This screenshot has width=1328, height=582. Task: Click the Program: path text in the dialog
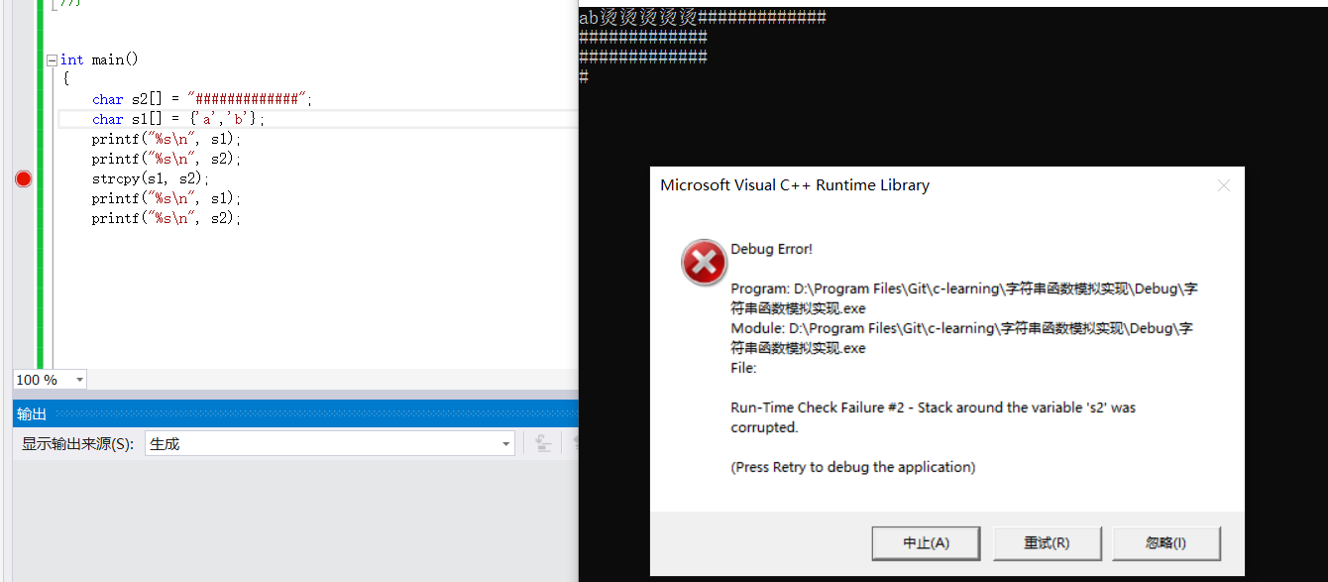click(x=965, y=298)
